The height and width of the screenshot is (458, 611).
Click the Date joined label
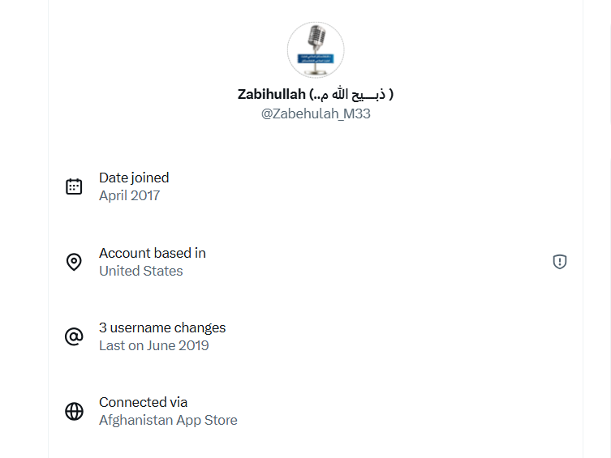[134, 178]
